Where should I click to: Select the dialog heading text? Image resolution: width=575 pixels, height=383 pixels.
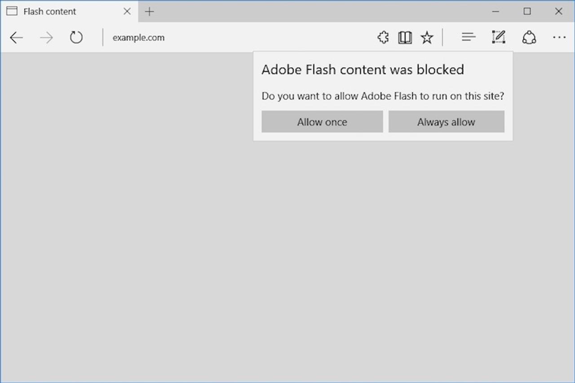pos(363,70)
